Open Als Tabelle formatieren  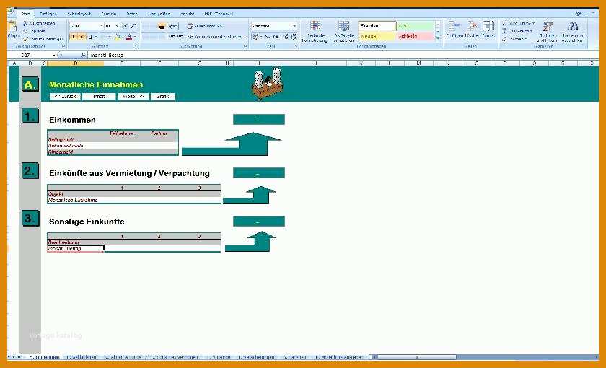343,32
